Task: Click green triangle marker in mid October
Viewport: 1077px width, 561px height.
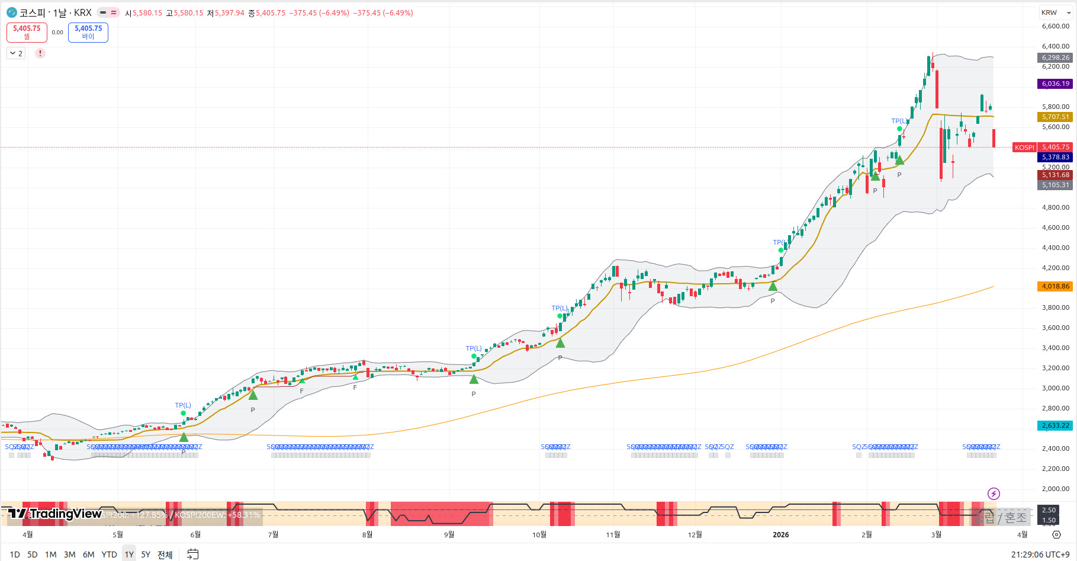Action: point(560,343)
